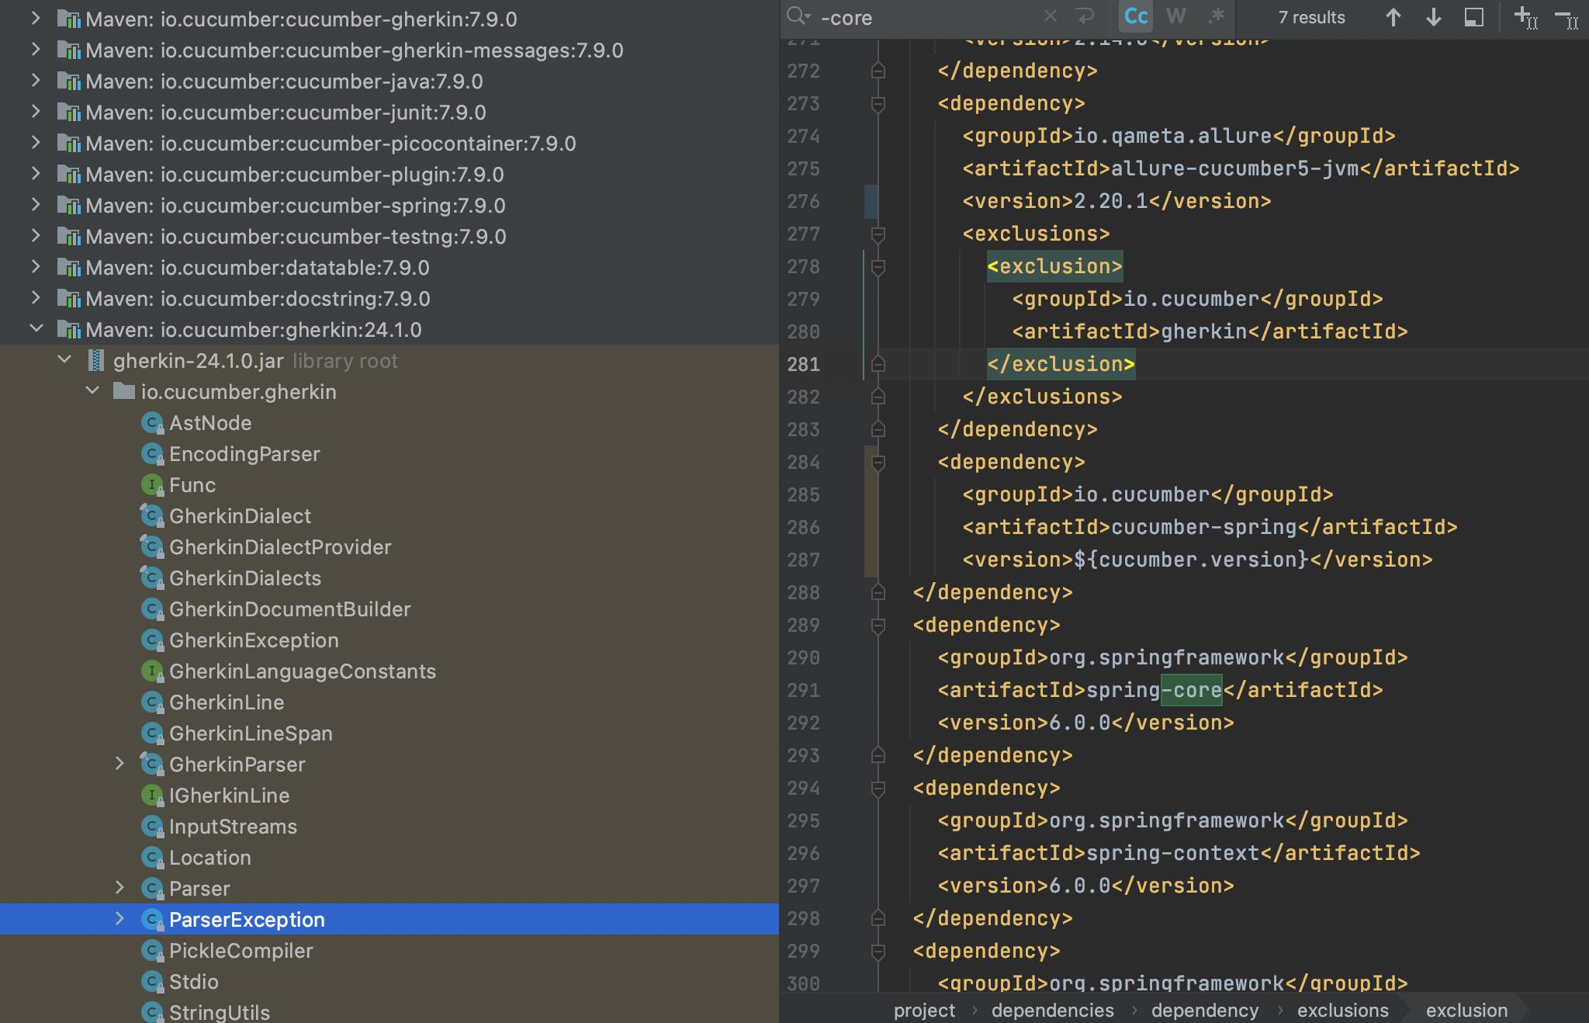Open GherkinDocumentBuilder class in tree
Screen dimensions: 1589x1023
pyautogui.click(x=289, y=609)
